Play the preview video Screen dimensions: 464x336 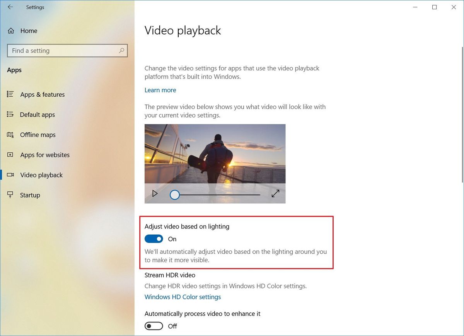155,193
